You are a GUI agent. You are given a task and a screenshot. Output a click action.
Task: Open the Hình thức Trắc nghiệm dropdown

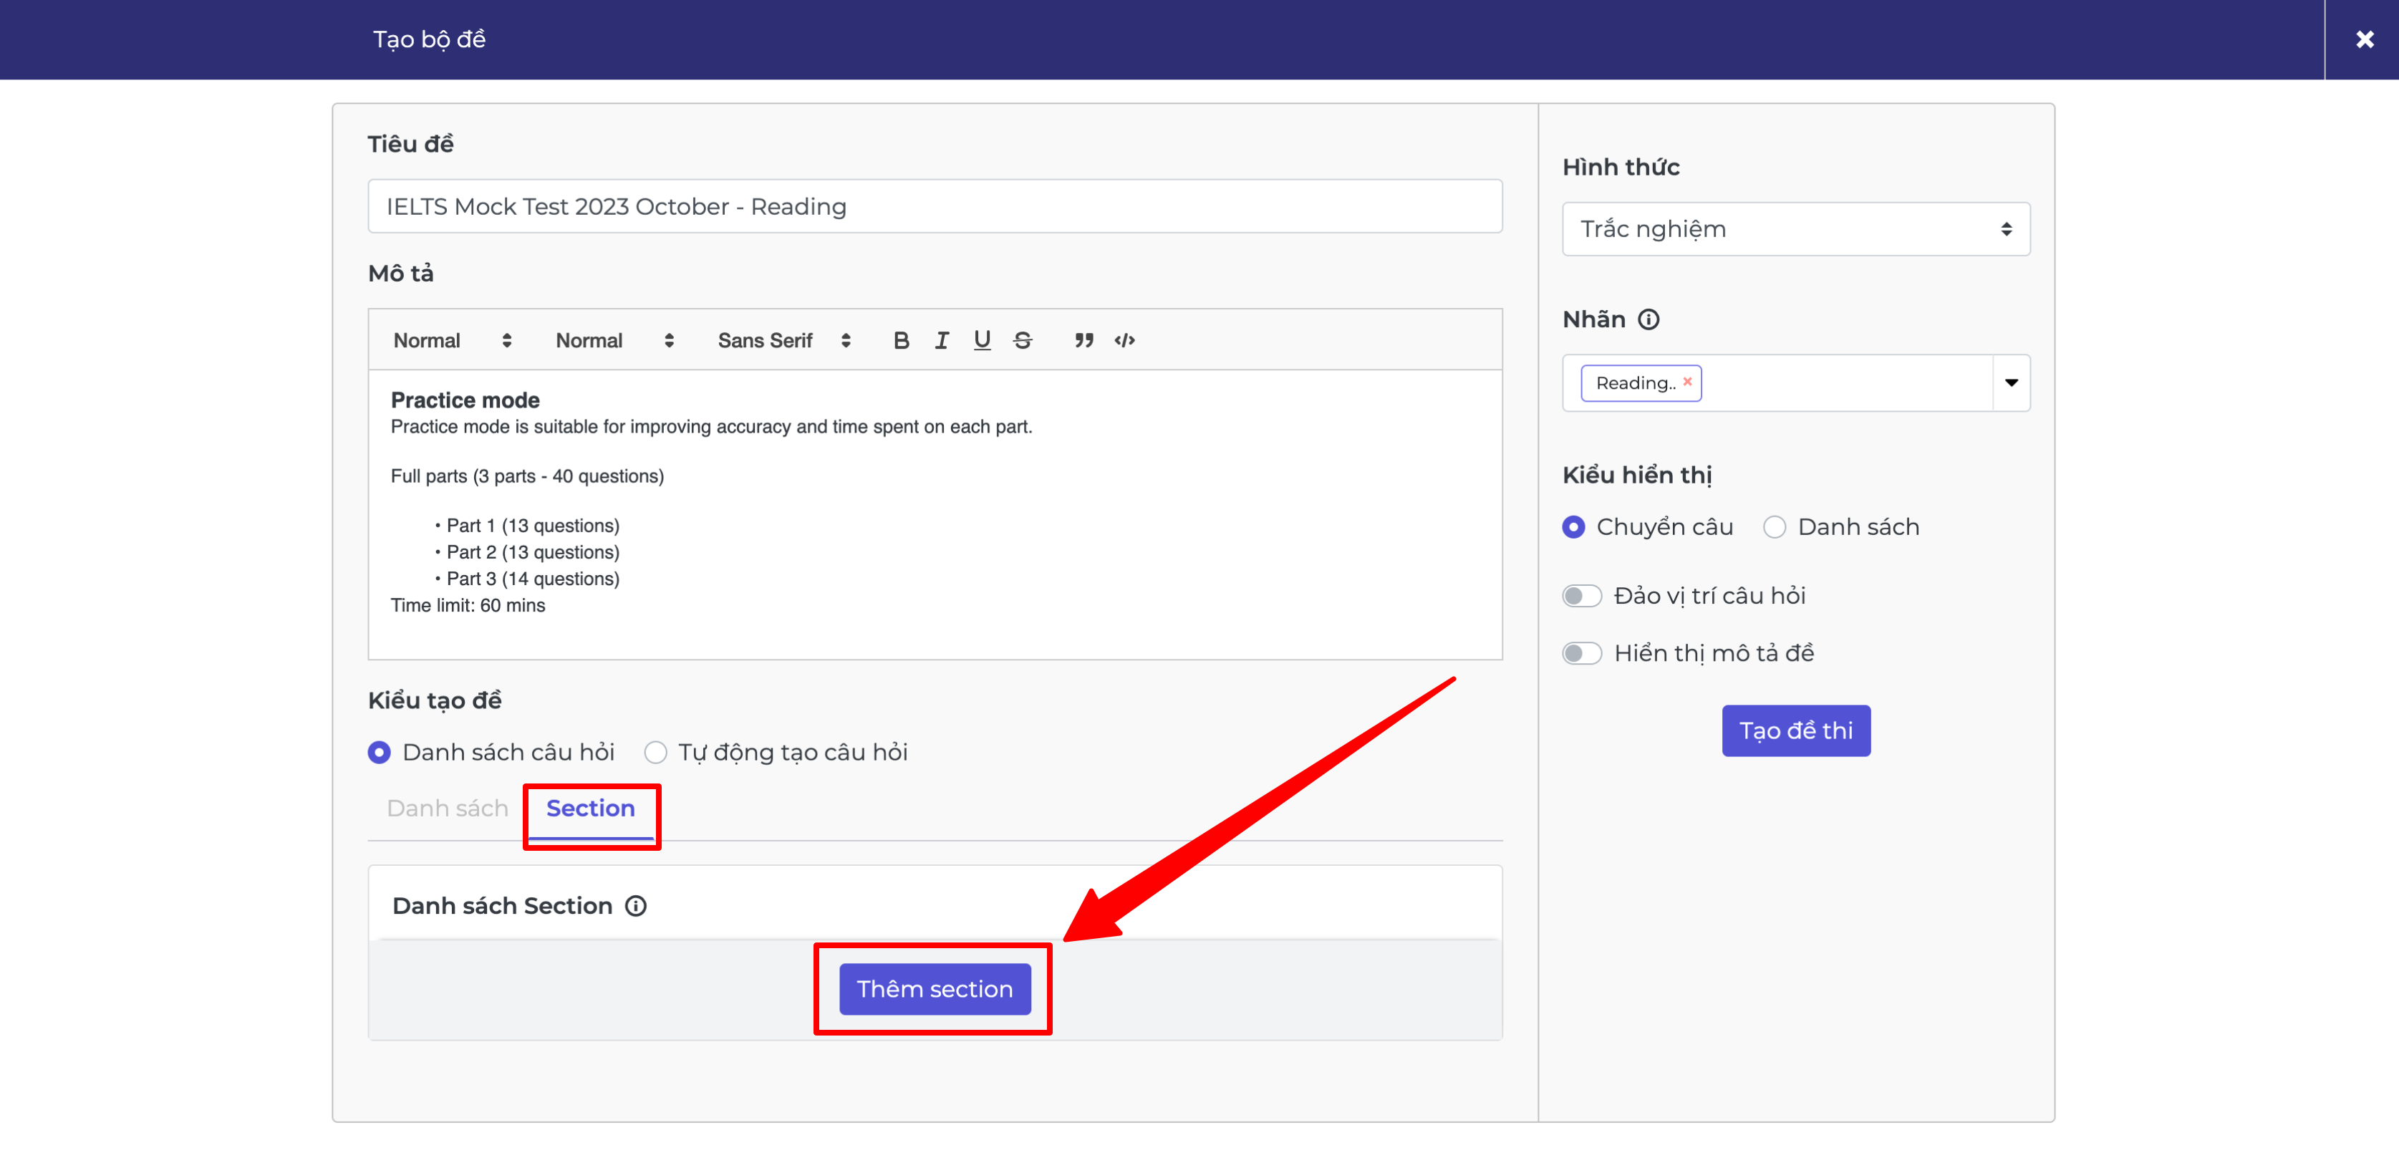(x=1795, y=229)
